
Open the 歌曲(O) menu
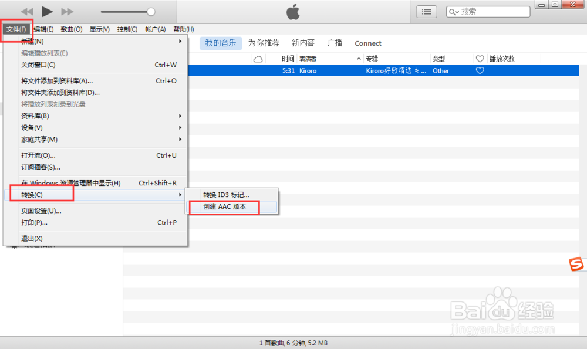pos(72,29)
